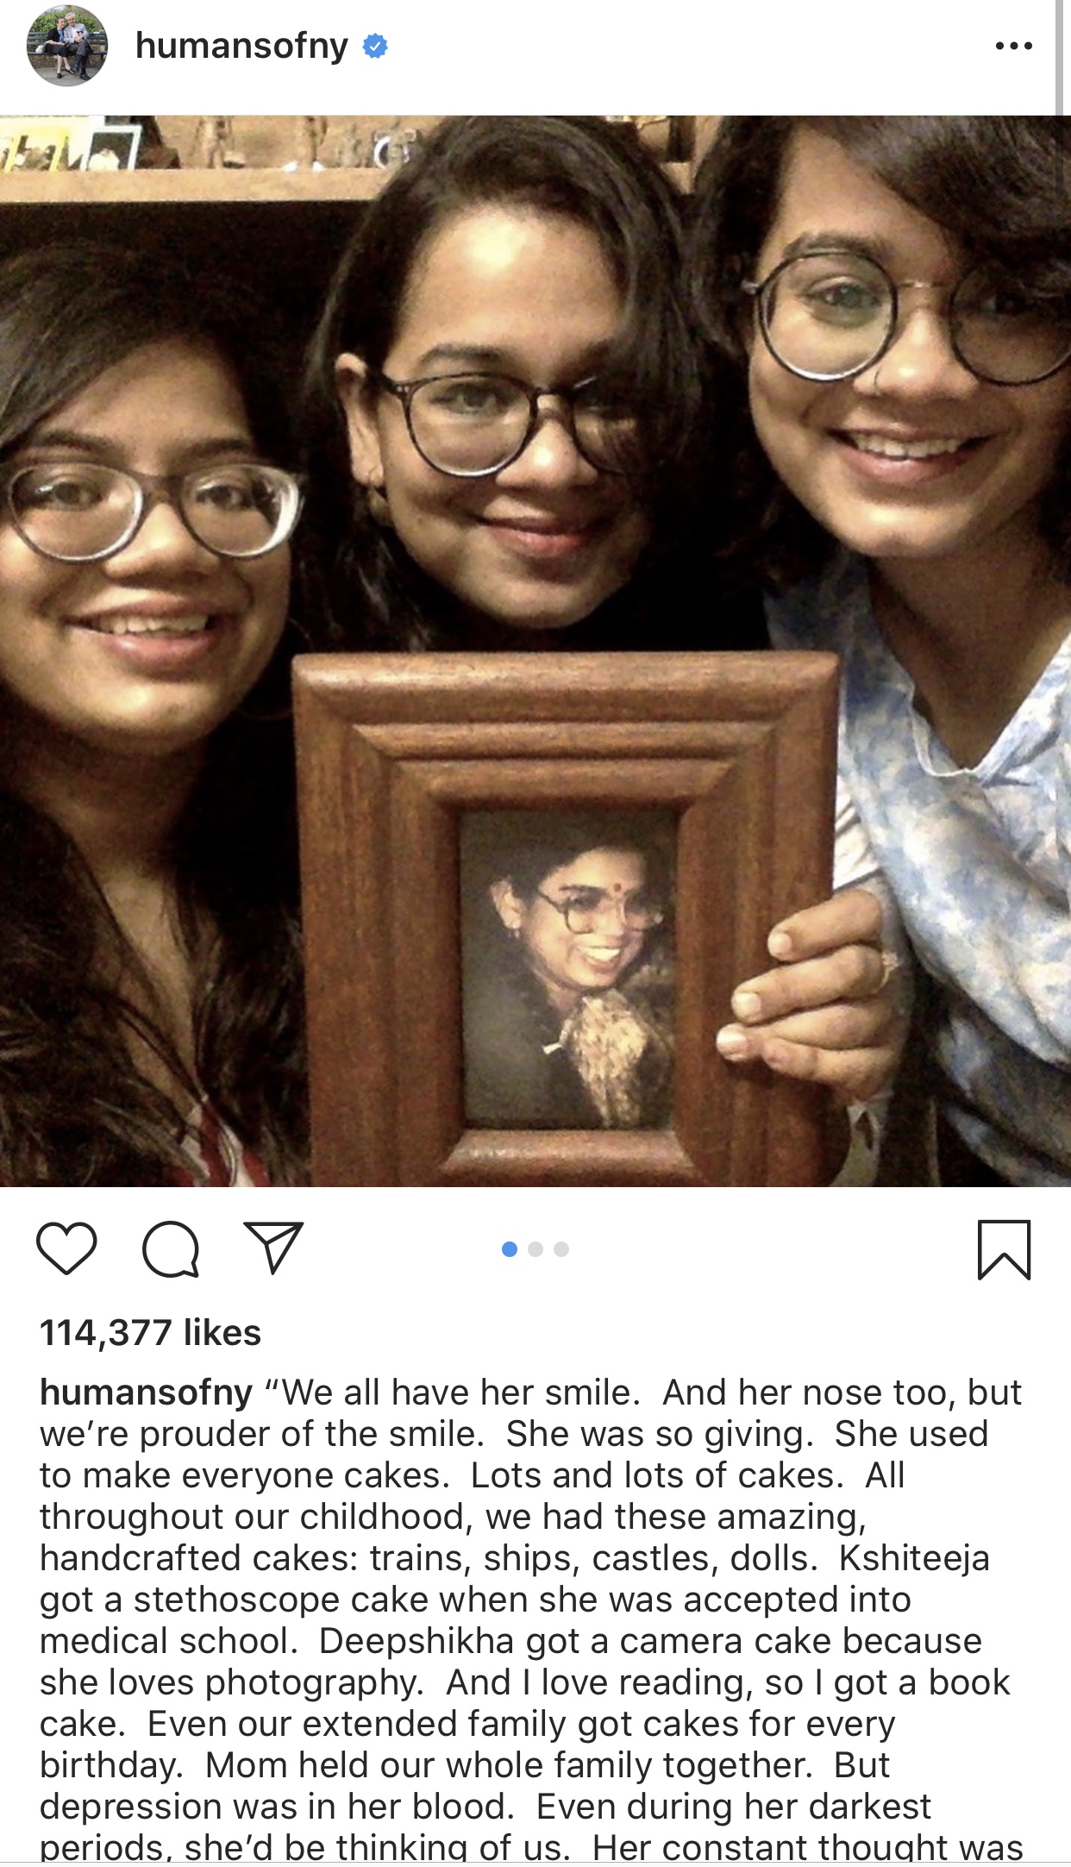Tap the humansofny name in the caption
The height and width of the screenshot is (1867, 1071).
point(146,1392)
